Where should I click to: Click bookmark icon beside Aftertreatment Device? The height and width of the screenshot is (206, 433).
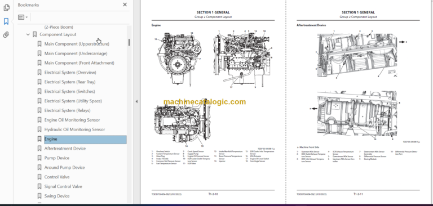click(x=39, y=149)
